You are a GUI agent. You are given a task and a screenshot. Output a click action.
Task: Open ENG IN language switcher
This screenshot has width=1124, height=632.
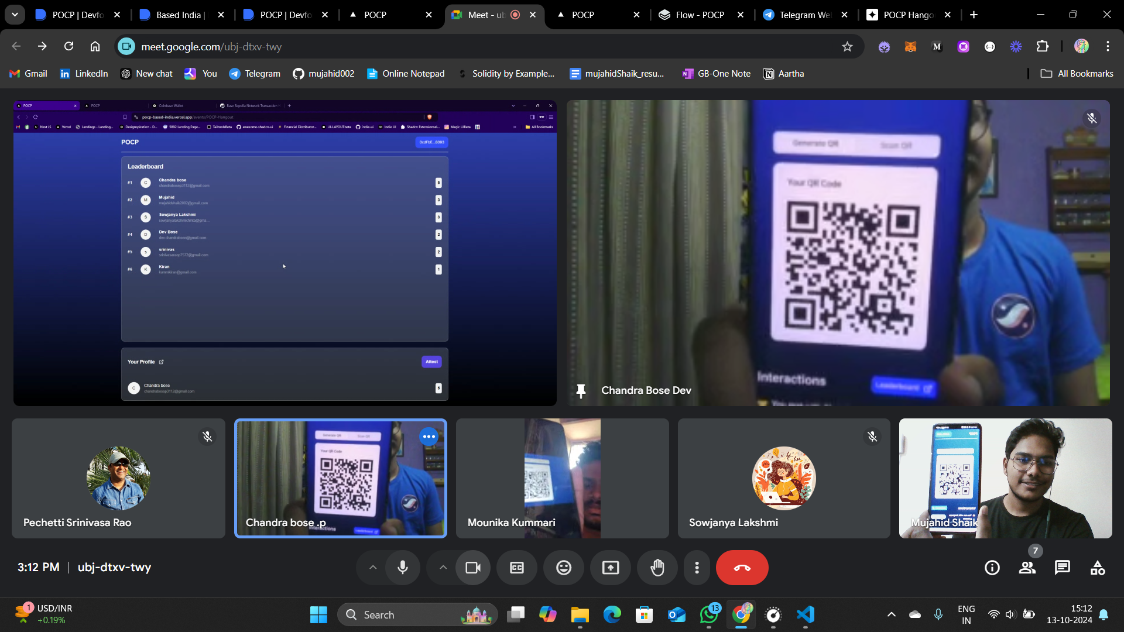[x=967, y=614]
